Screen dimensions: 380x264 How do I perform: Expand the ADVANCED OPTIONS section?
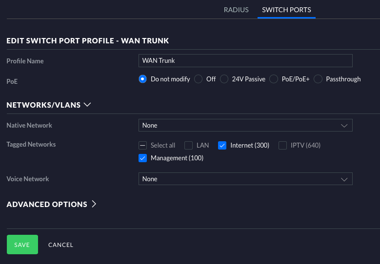tap(51, 204)
